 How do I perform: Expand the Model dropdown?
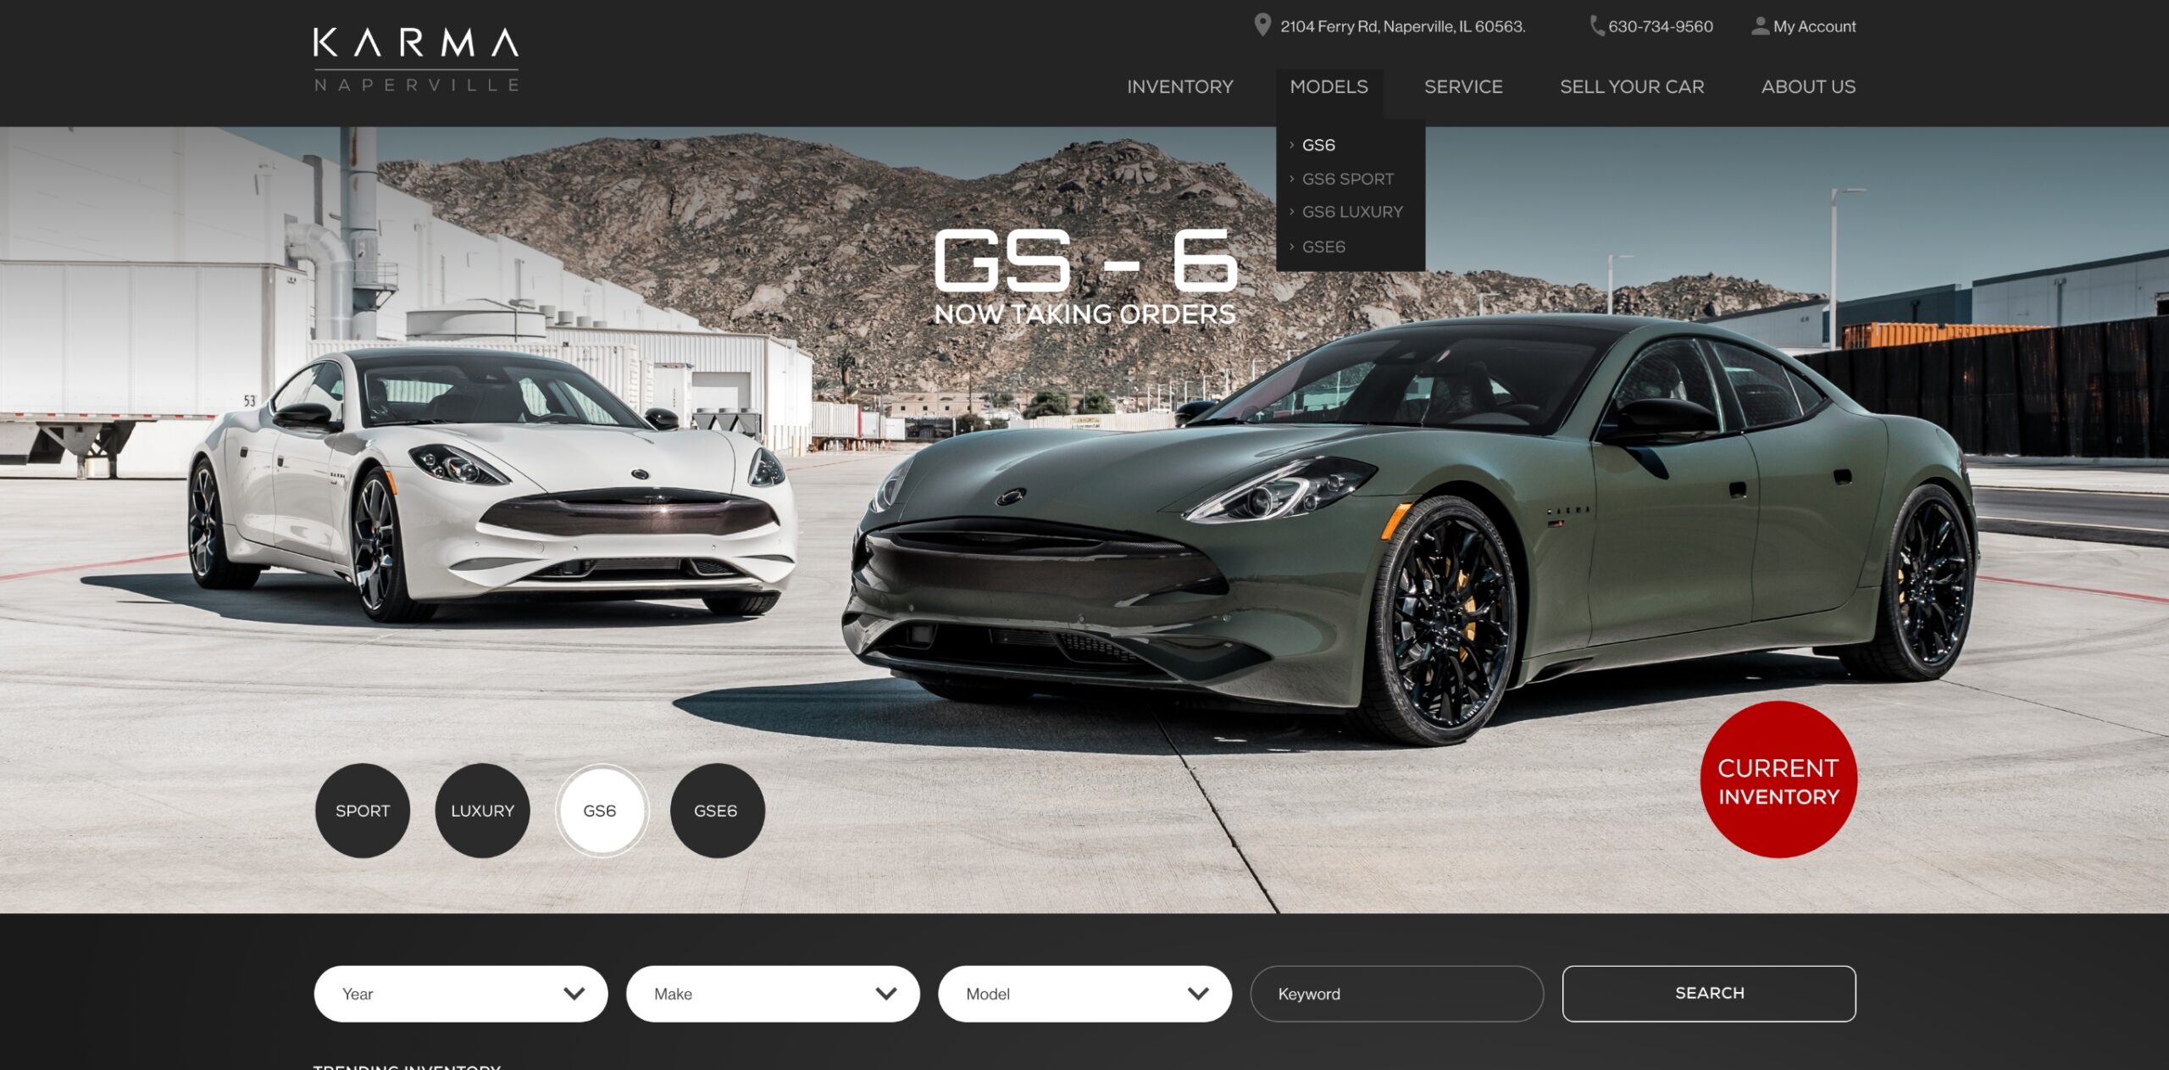1084,994
